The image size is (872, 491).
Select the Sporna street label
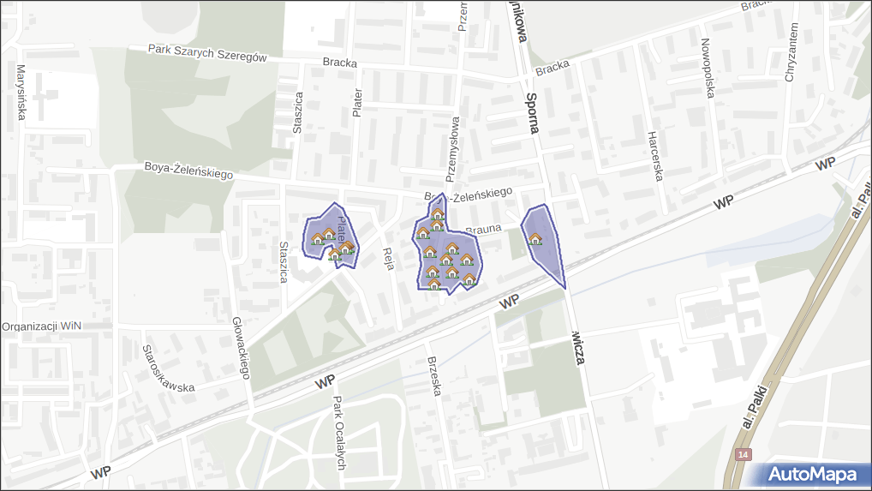click(x=533, y=113)
